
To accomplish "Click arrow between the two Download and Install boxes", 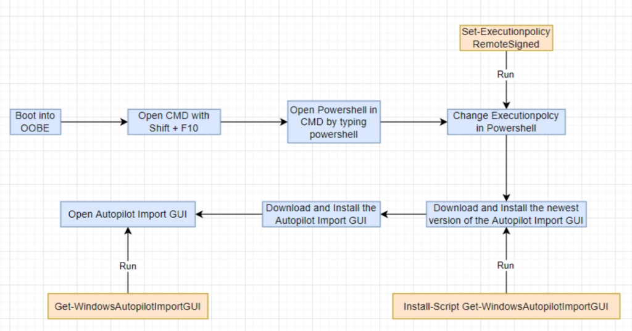I will [404, 215].
